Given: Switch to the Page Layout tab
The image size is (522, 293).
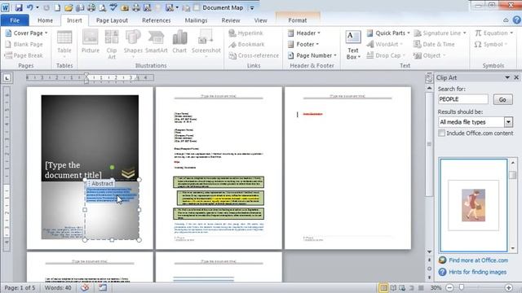Looking at the screenshot, I should [x=112, y=20].
